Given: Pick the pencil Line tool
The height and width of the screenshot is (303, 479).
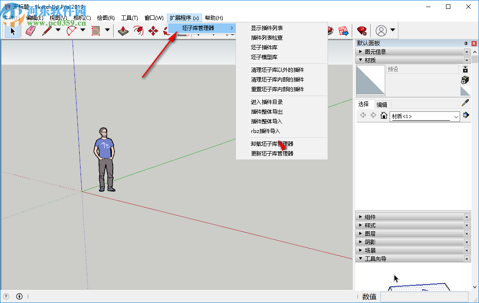Looking at the screenshot, I should (x=47, y=31).
